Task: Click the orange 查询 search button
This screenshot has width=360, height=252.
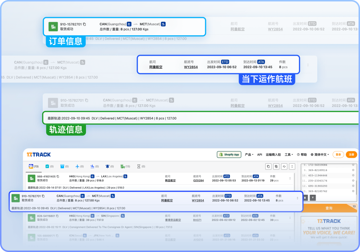Action: pyautogui.click(x=329, y=208)
